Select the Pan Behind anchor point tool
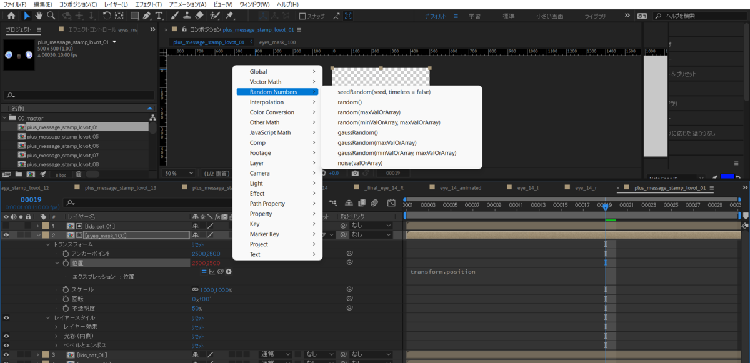The width and height of the screenshot is (750, 363). 119,16
